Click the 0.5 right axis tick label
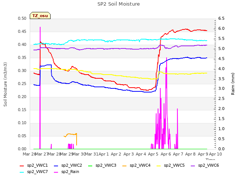 pos(221,139)
